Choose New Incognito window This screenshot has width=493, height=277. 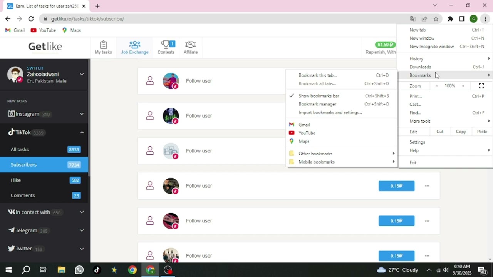446,47
